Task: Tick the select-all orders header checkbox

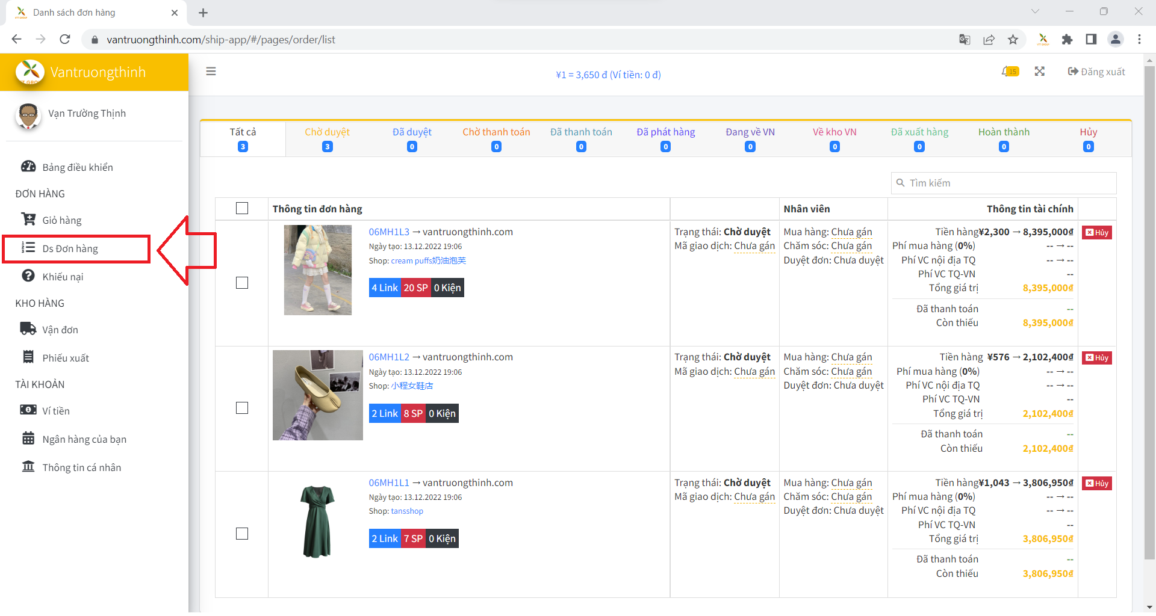Action: tap(242, 208)
